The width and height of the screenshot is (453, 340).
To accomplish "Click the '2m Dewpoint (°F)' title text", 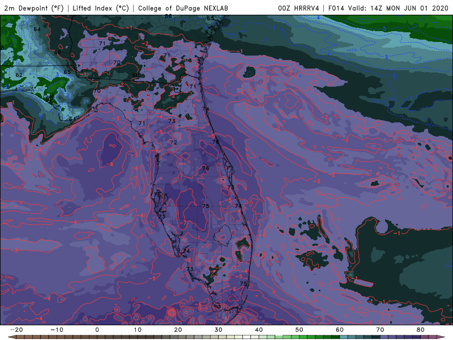I will click(33, 8).
